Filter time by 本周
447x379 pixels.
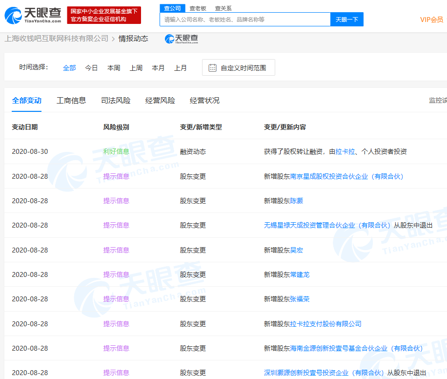(x=114, y=68)
